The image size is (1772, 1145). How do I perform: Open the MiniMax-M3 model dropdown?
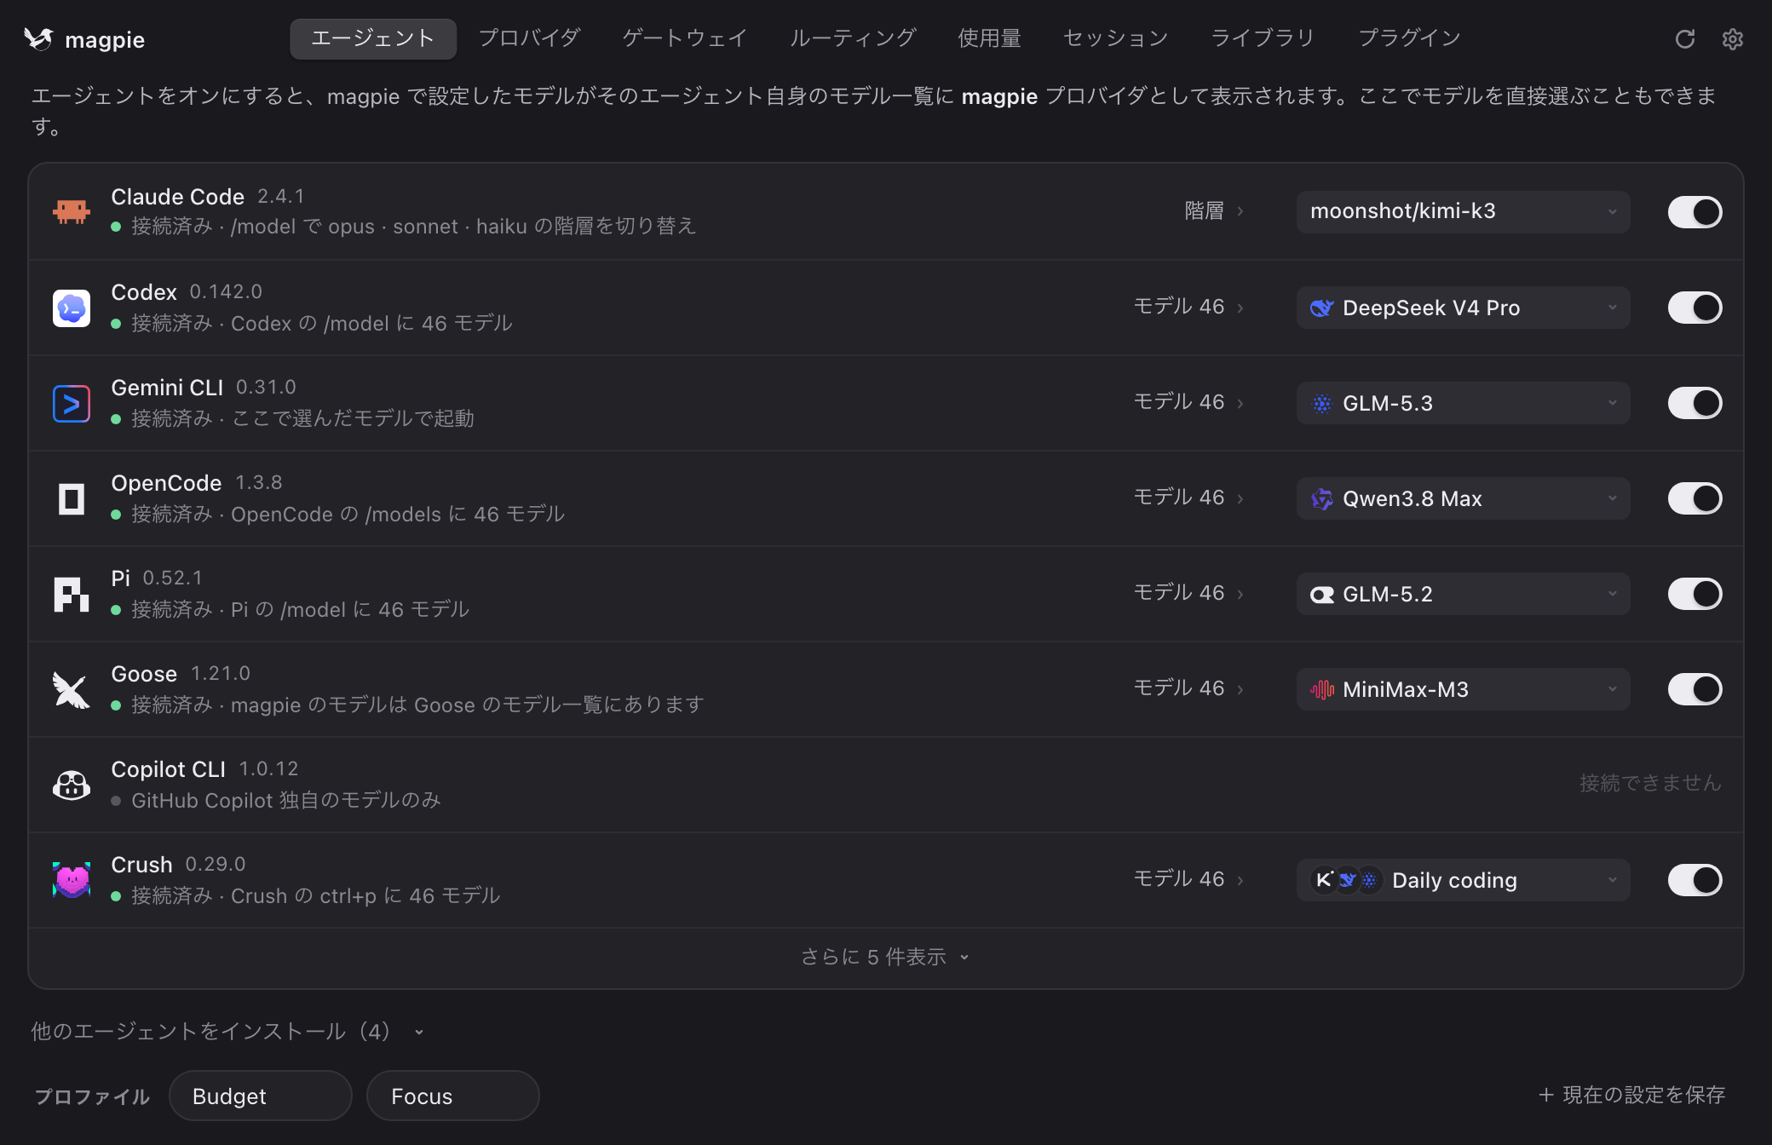[x=1463, y=689]
